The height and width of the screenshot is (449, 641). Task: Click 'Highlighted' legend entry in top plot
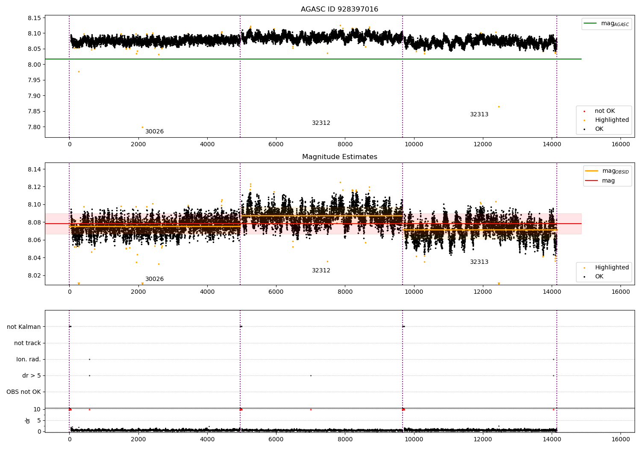tap(612, 120)
